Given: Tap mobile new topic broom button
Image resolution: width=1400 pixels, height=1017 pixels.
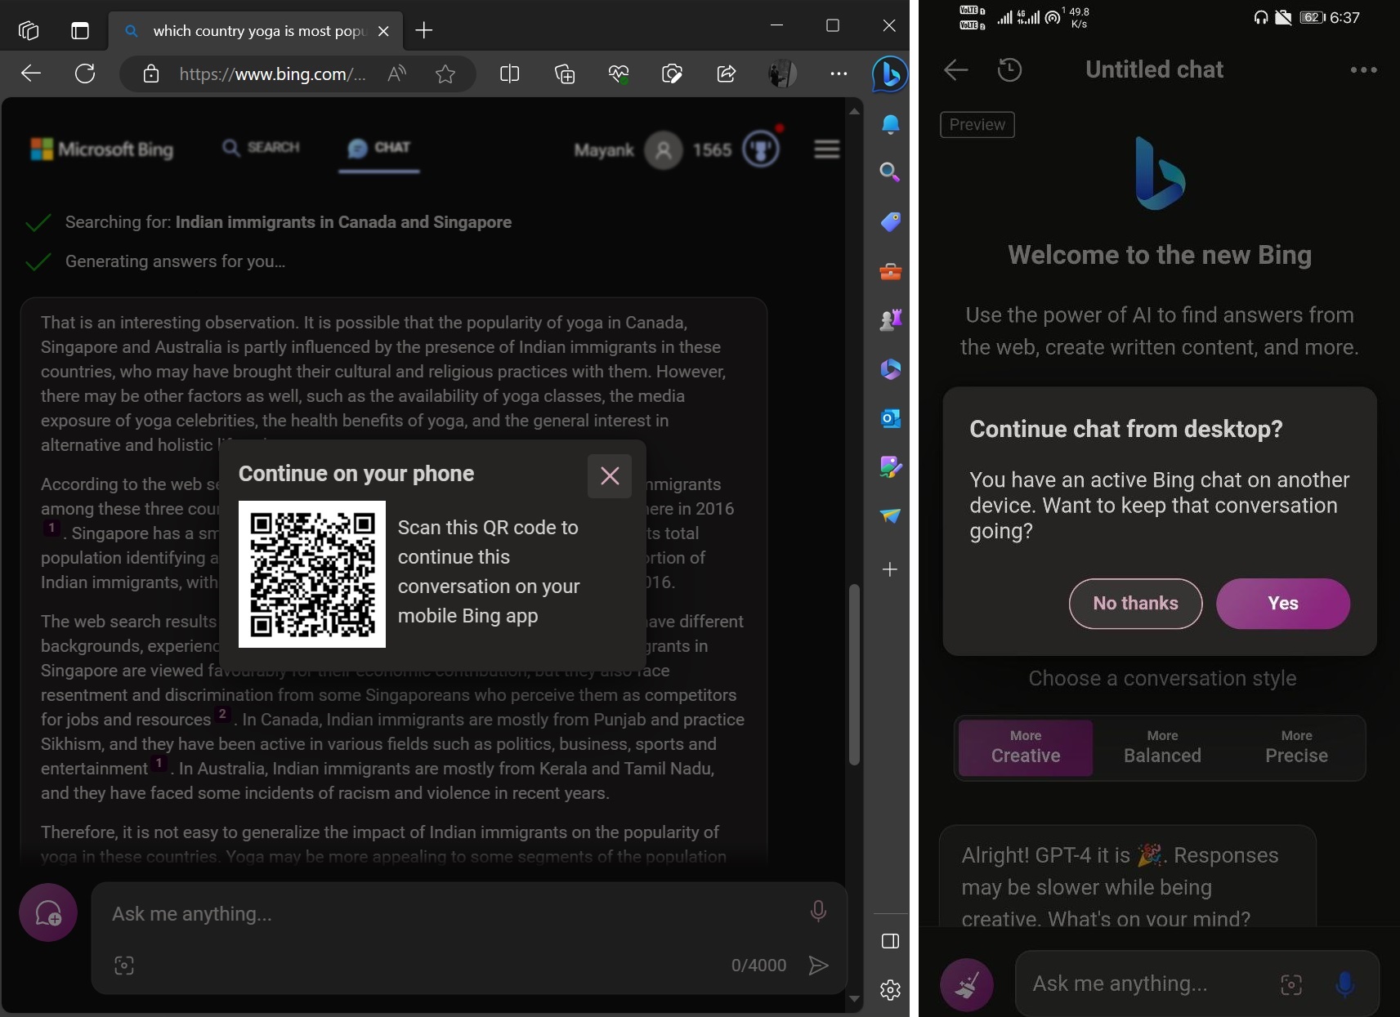Looking at the screenshot, I should point(967,984).
